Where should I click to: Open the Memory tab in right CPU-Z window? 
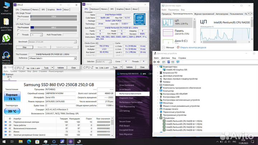pyautogui.click(x=104, y=9)
